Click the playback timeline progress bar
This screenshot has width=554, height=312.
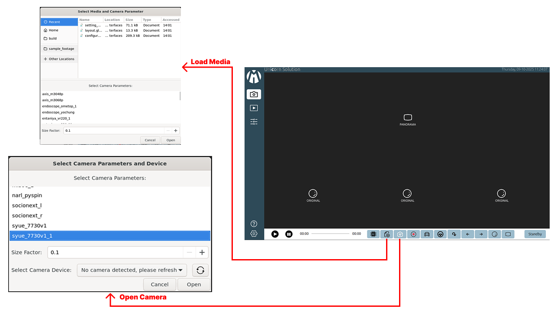coord(330,234)
